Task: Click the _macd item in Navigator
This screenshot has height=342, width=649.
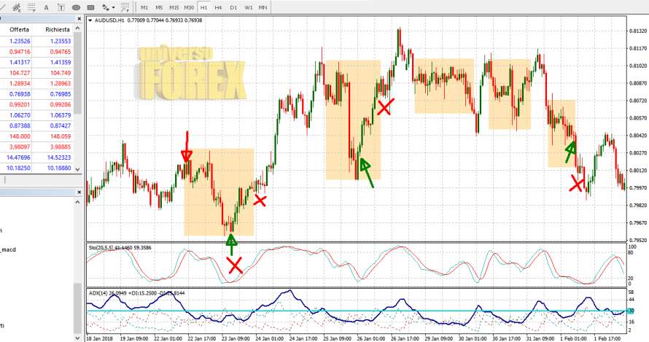Action: click(9, 250)
